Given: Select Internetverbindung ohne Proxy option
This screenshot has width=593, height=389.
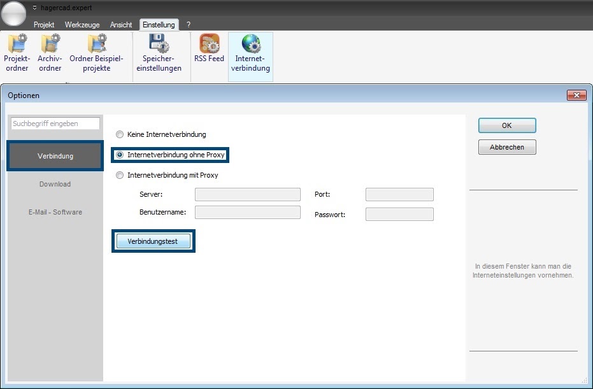Looking at the screenshot, I should coord(170,155).
